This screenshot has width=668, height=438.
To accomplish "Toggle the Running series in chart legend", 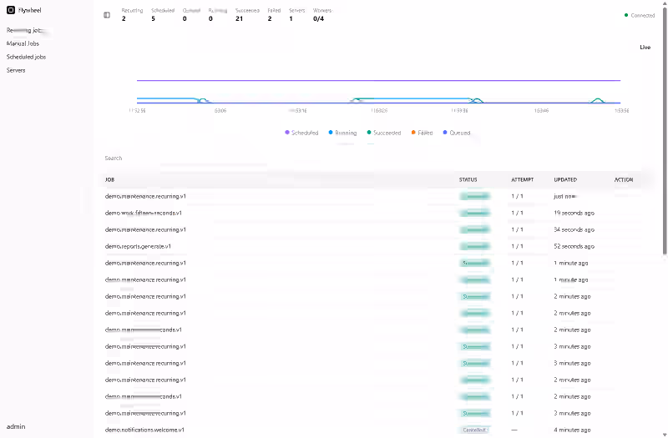I will 342,133.
